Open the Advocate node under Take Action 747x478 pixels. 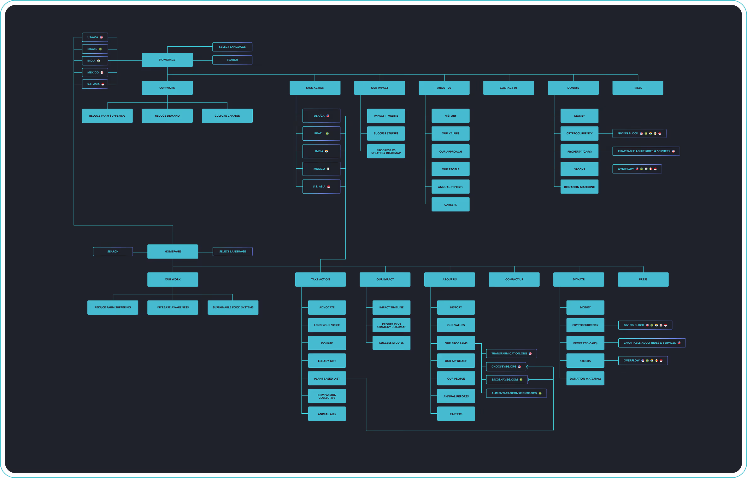click(x=327, y=307)
